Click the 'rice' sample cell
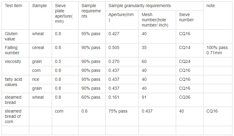The width and height of the screenshot is (234, 136). pyautogui.click(x=40, y=80)
